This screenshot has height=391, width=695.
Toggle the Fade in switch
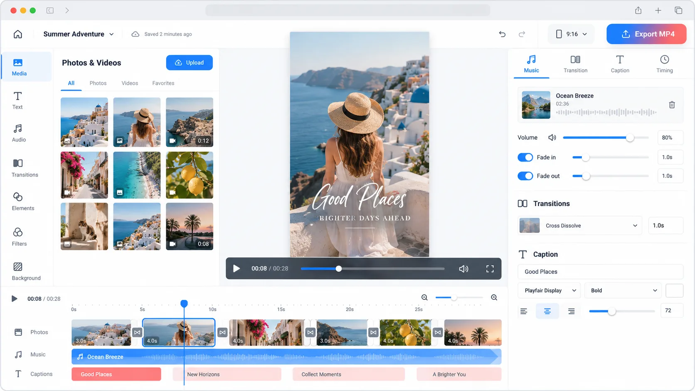[x=525, y=157]
